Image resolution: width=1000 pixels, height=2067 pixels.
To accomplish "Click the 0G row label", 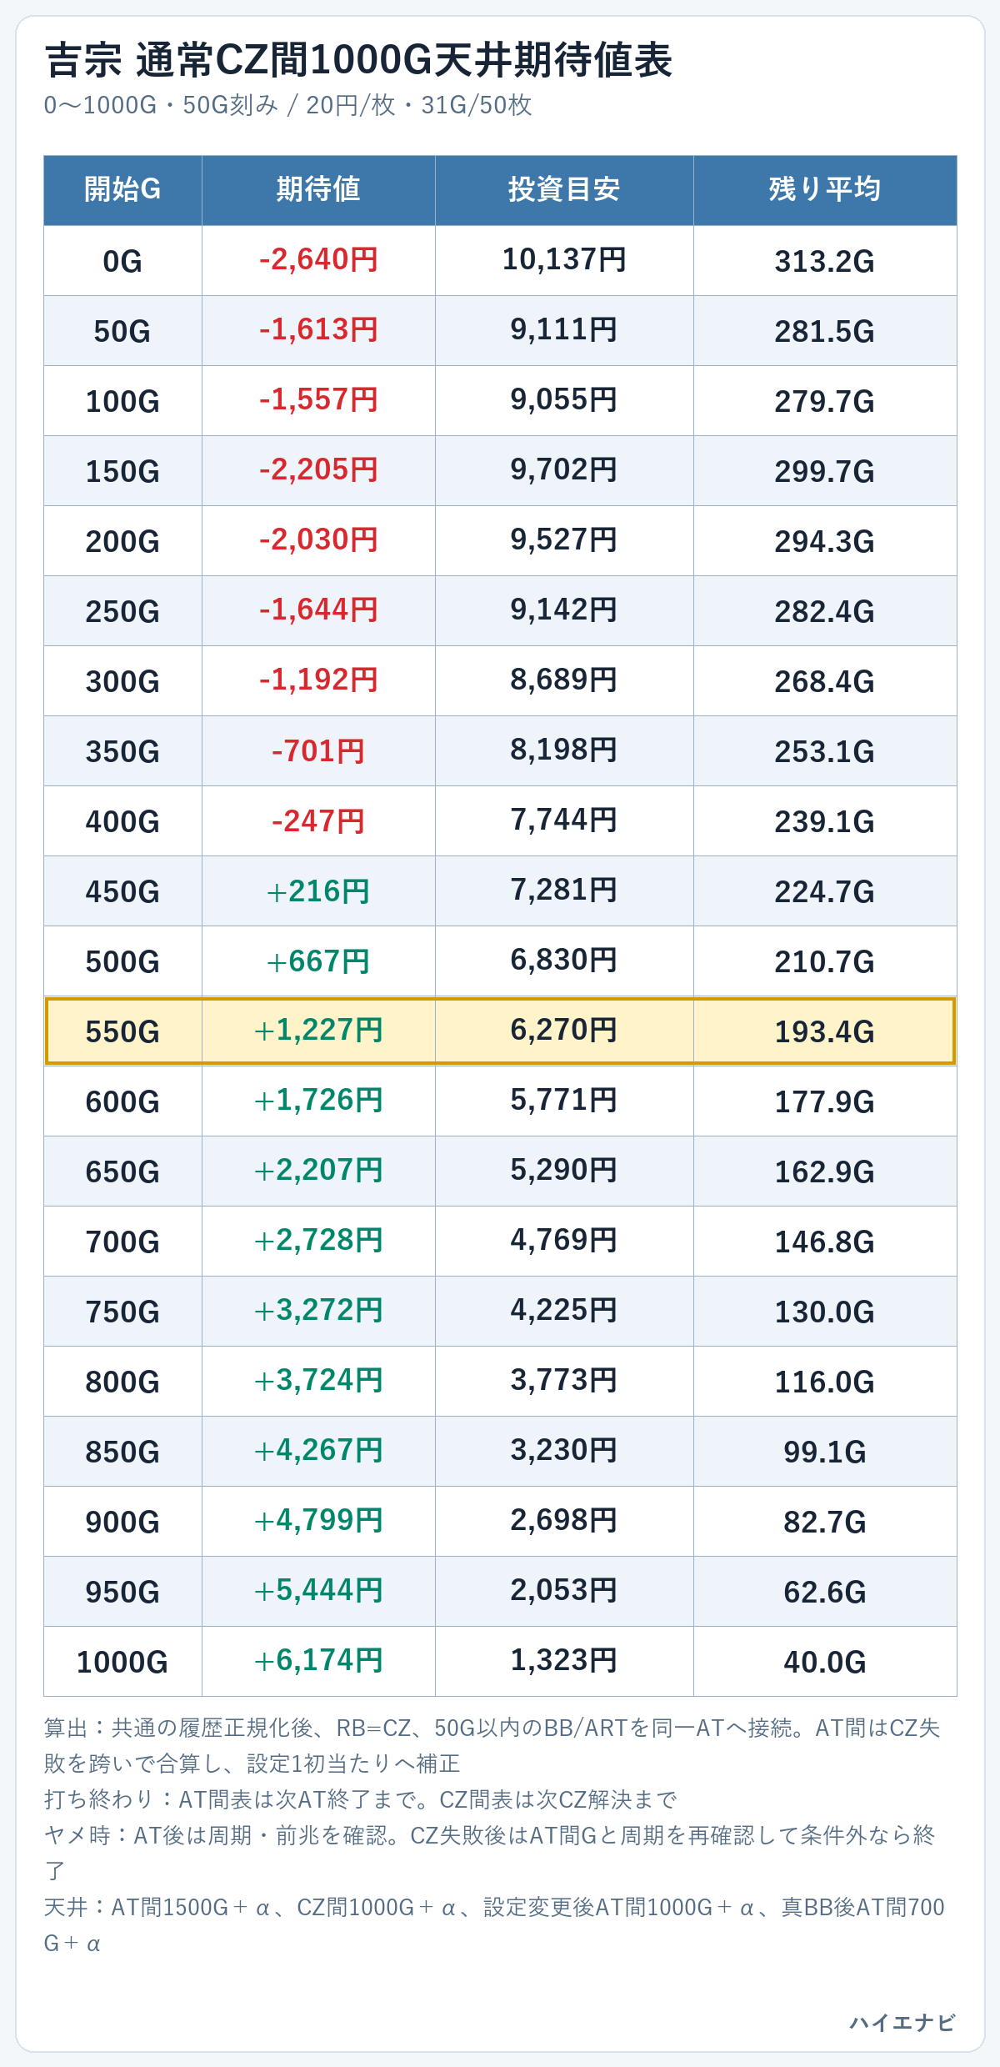I will (122, 261).
